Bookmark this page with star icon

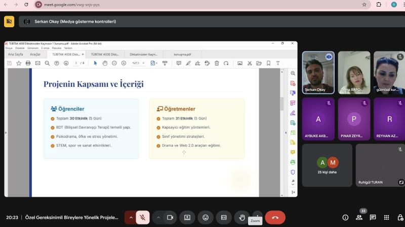click(x=364, y=5)
